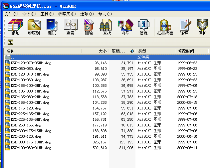210x168 pixels.
Task: Show archive 信息 (Info)
Action: click(143, 27)
